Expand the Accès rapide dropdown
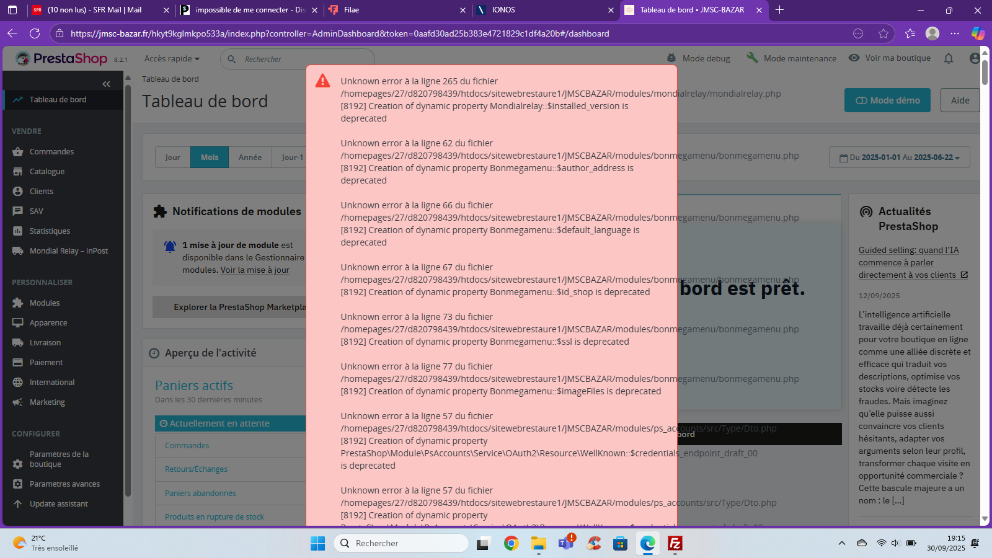Image resolution: width=992 pixels, height=558 pixels. 172,58
